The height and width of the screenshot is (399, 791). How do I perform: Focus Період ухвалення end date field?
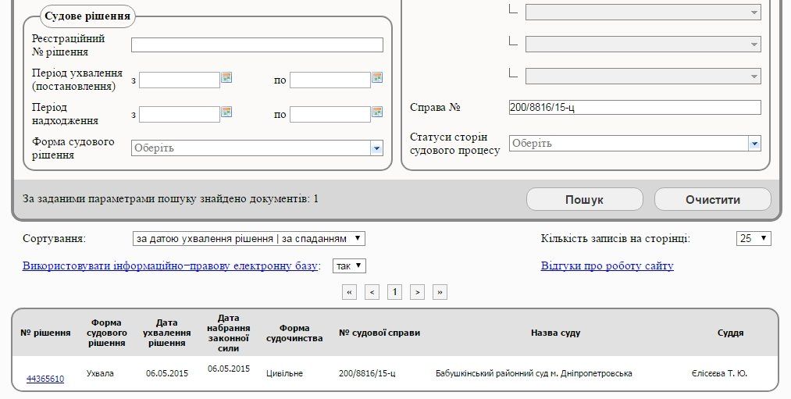(x=330, y=80)
